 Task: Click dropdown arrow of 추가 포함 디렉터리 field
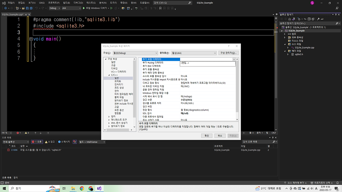pos(234,59)
